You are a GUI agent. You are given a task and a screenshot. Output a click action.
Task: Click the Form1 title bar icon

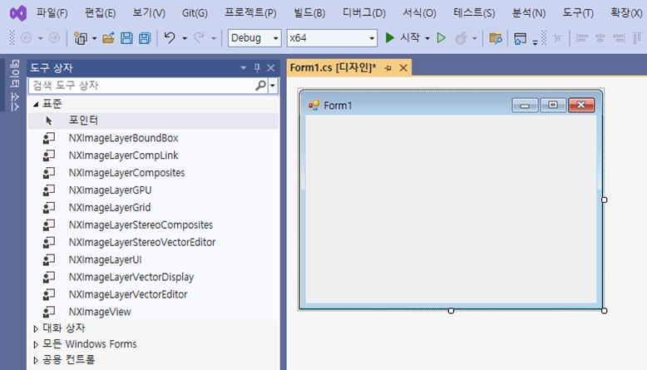click(314, 106)
